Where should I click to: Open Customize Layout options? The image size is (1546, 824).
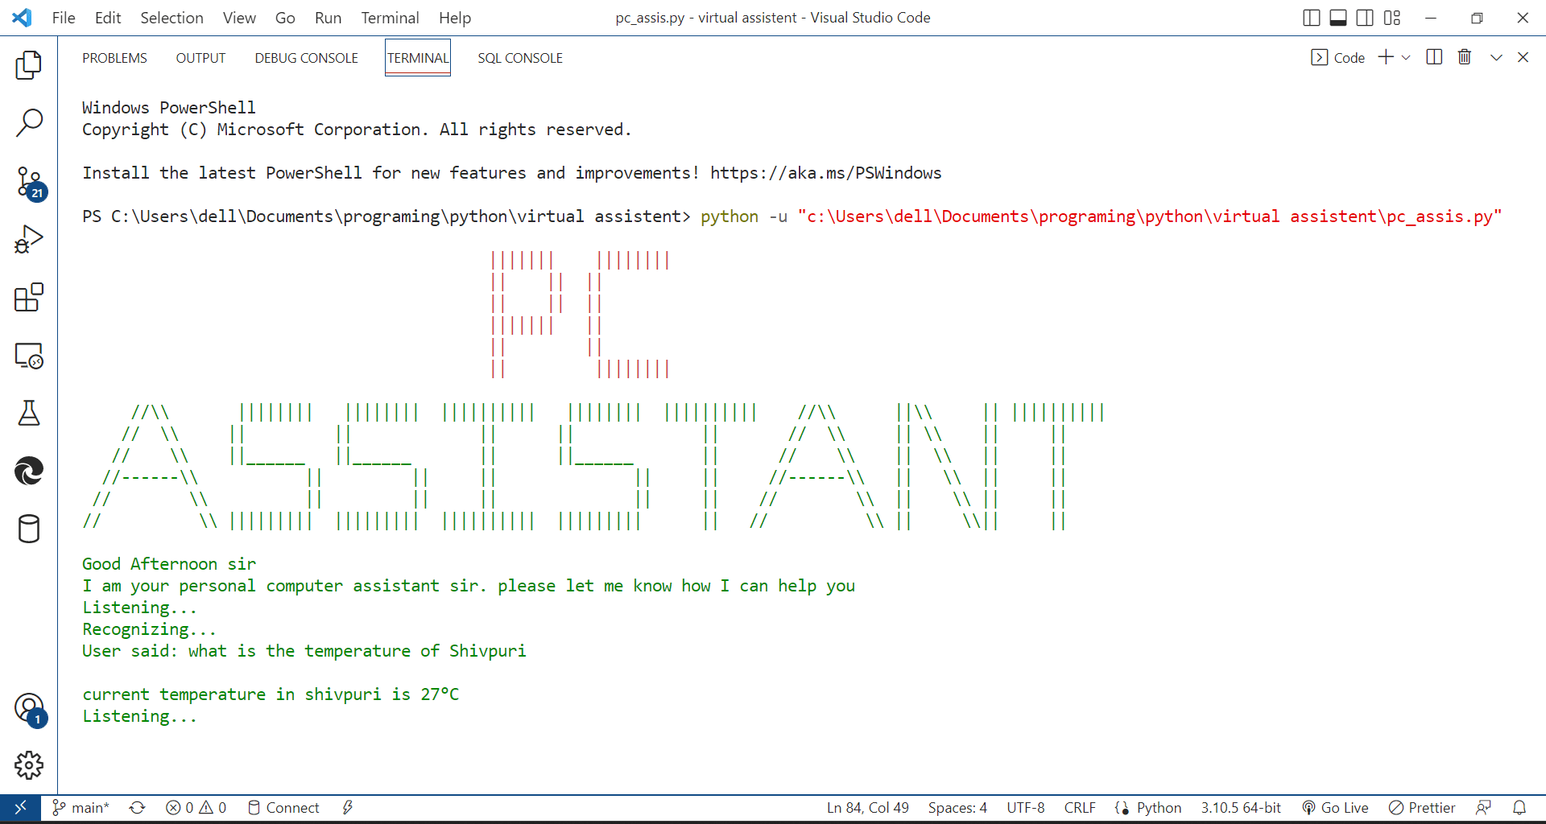click(1392, 18)
